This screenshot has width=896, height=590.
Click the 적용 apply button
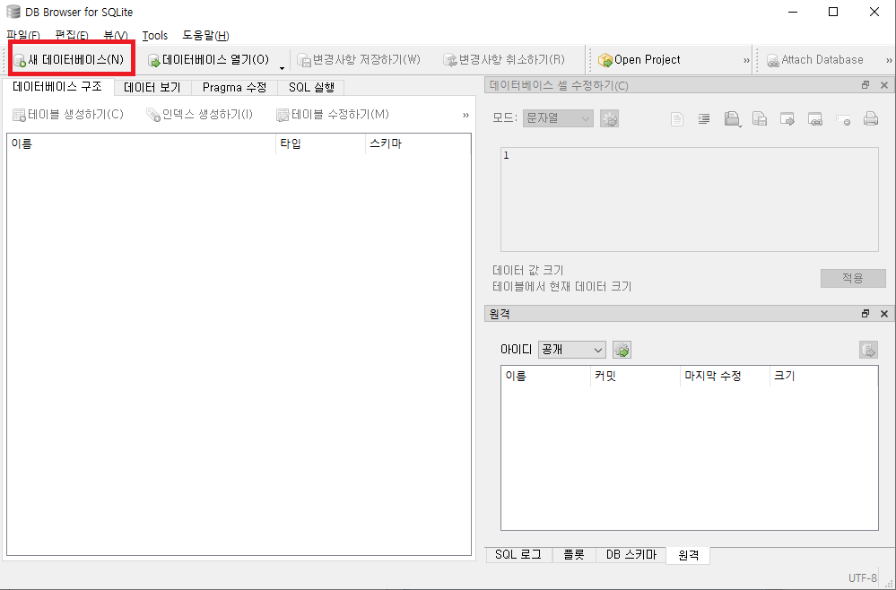[853, 278]
